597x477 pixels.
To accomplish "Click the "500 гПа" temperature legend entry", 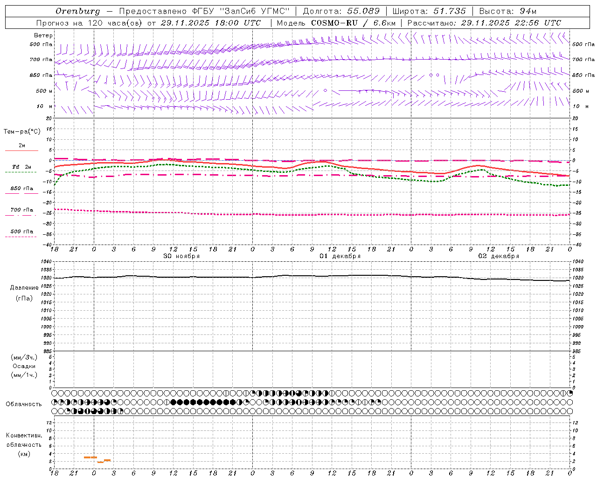I will [21, 233].
